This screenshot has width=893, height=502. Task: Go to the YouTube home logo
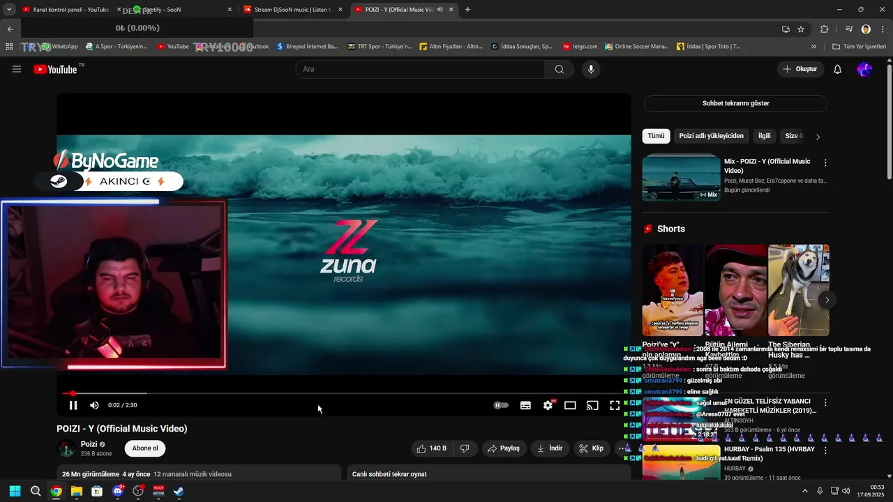[x=55, y=69]
